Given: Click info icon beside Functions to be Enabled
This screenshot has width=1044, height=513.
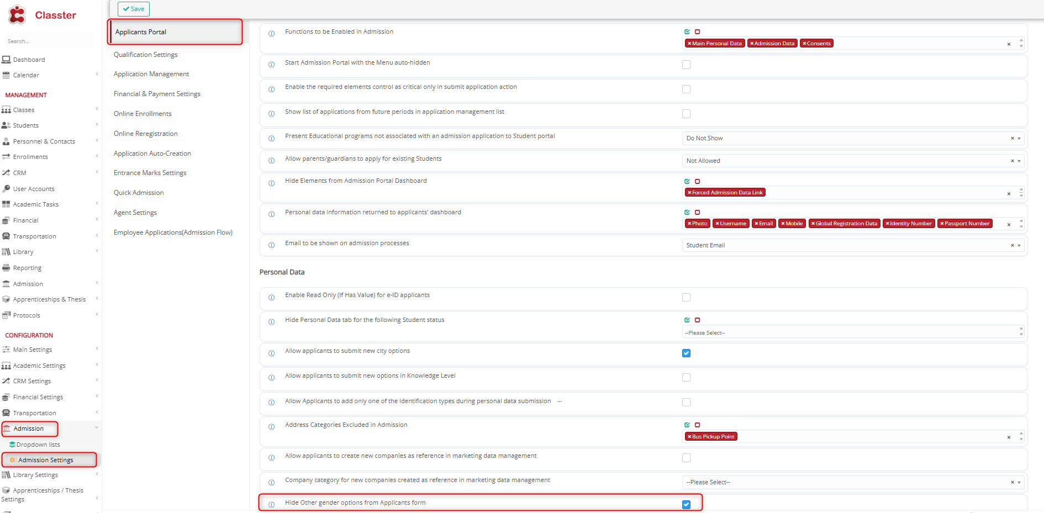Looking at the screenshot, I should tap(271, 34).
